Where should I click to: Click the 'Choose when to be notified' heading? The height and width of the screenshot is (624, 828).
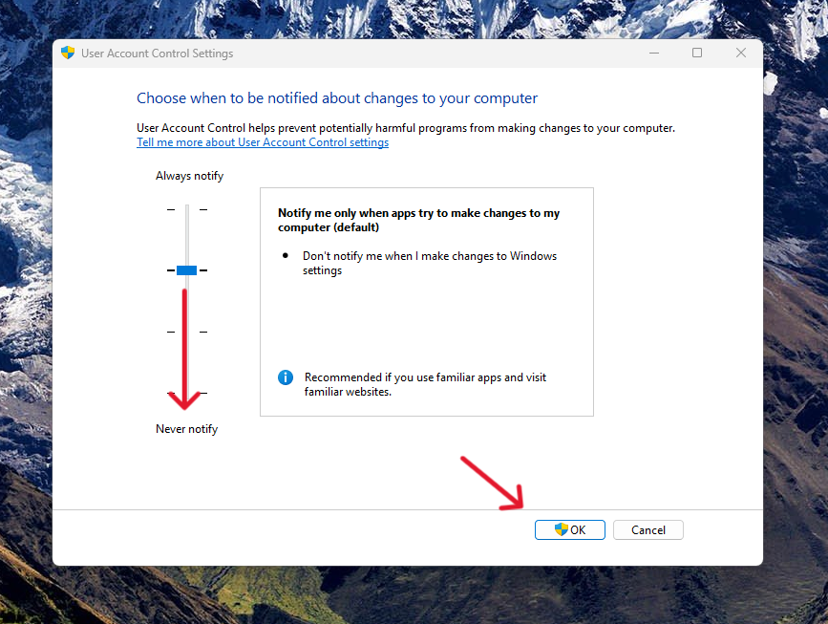point(337,98)
